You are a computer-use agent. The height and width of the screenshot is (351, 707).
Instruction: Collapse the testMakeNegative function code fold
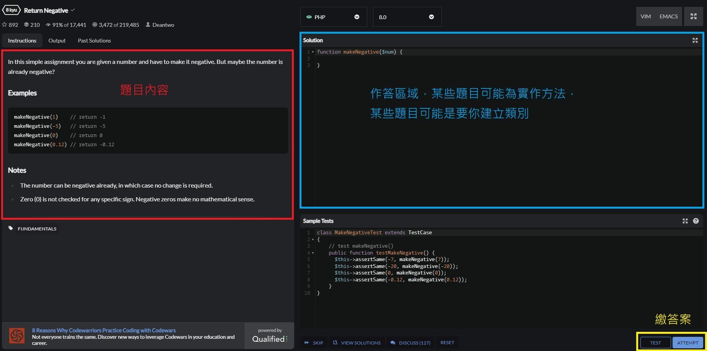[x=313, y=253]
